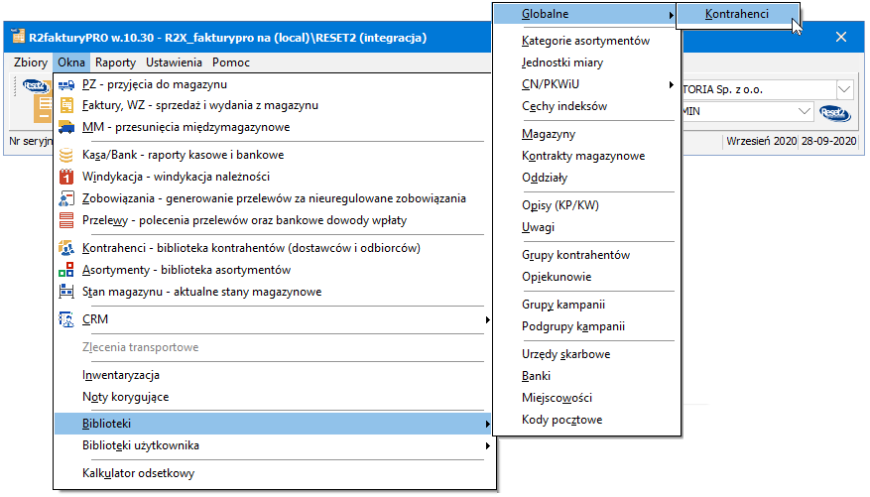
Task: Select Miejscowości entry
Action: tap(585, 398)
